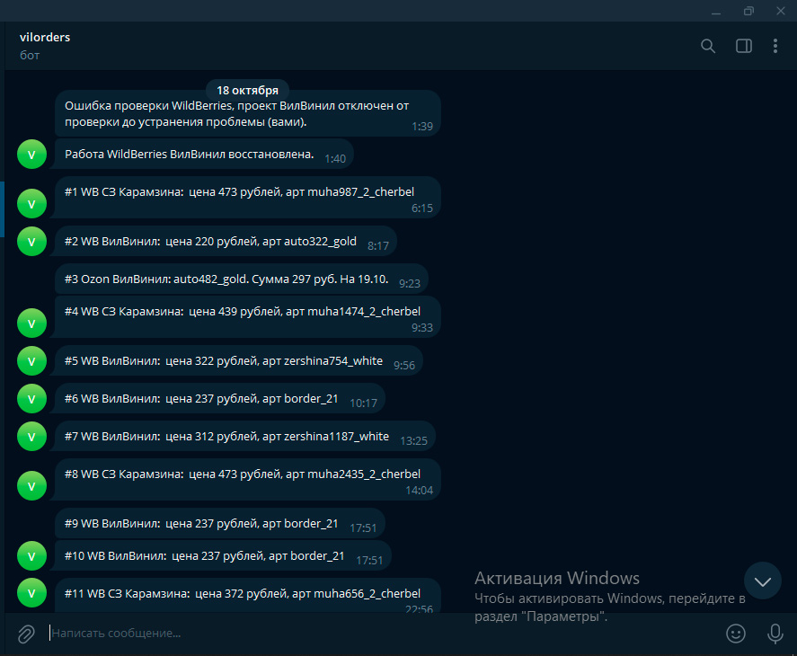Click timestamp 9:23 on Ozon message
Image resolution: width=797 pixels, height=656 pixels.
tap(409, 284)
